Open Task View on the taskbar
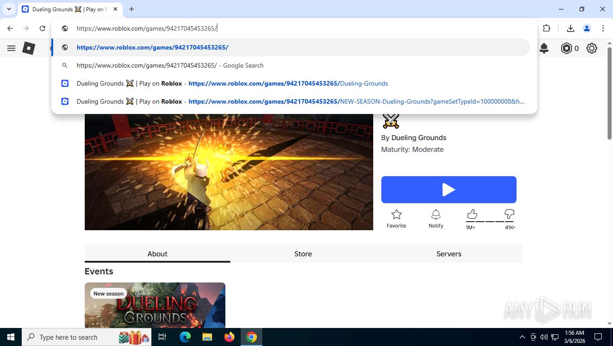Viewport: 613px width, 346px height. tap(162, 337)
